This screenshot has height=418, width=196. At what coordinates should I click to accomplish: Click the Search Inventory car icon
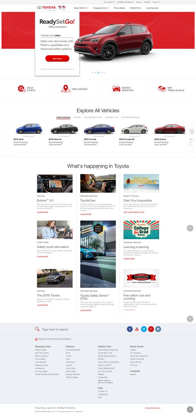coord(116,89)
